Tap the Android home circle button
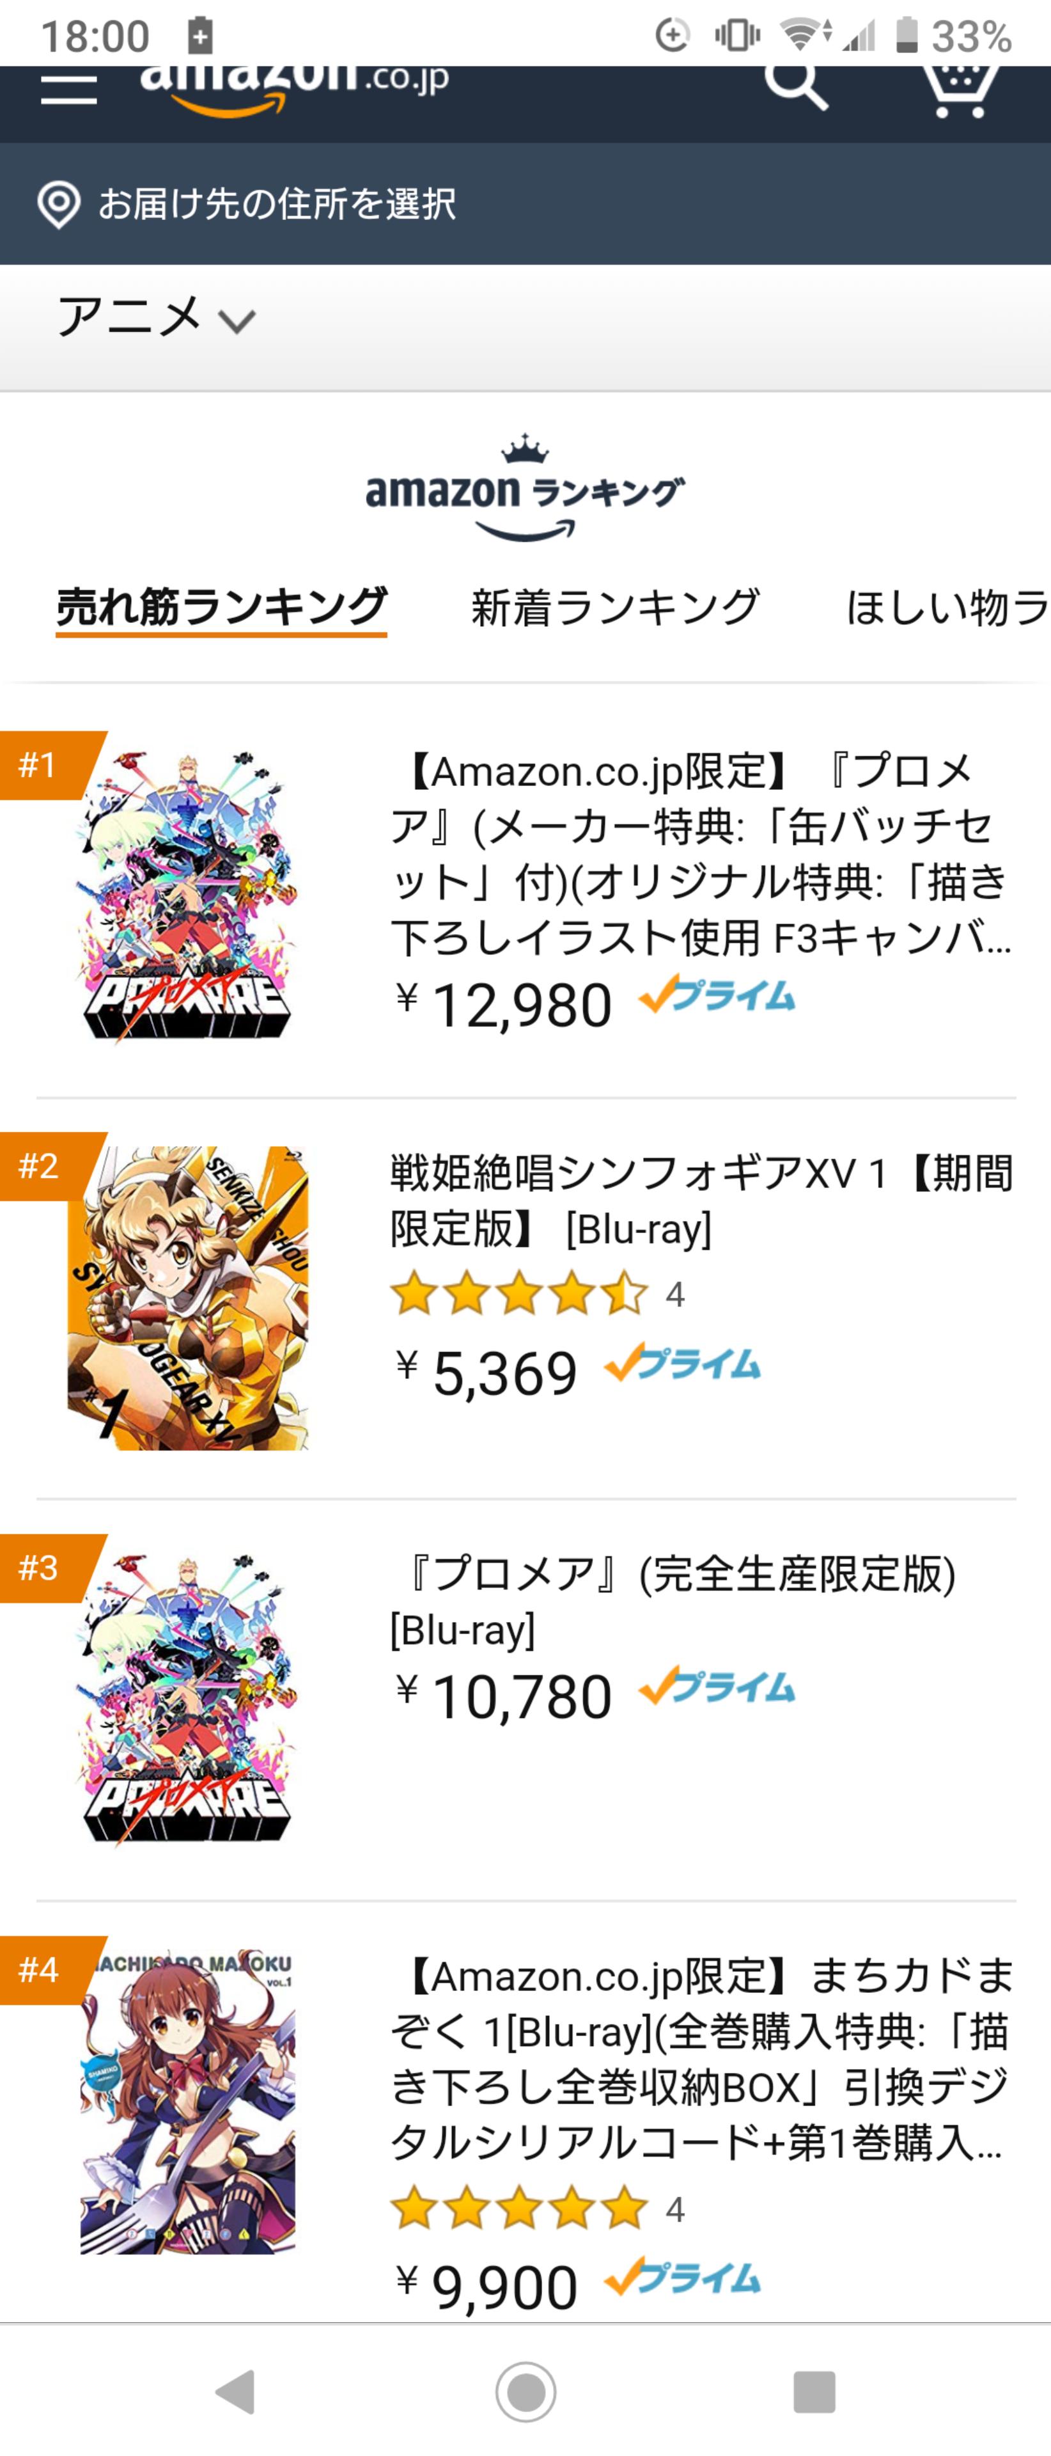Image resolution: width=1051 pixels, height=2456 pixels. point(526,2390)
